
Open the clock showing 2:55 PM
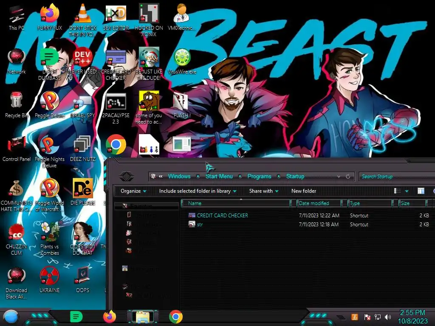click(412, 317)
